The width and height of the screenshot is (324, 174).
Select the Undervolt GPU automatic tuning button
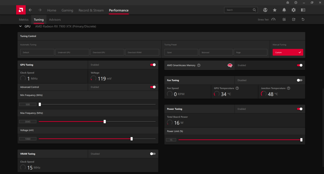[x=72, y=52]
